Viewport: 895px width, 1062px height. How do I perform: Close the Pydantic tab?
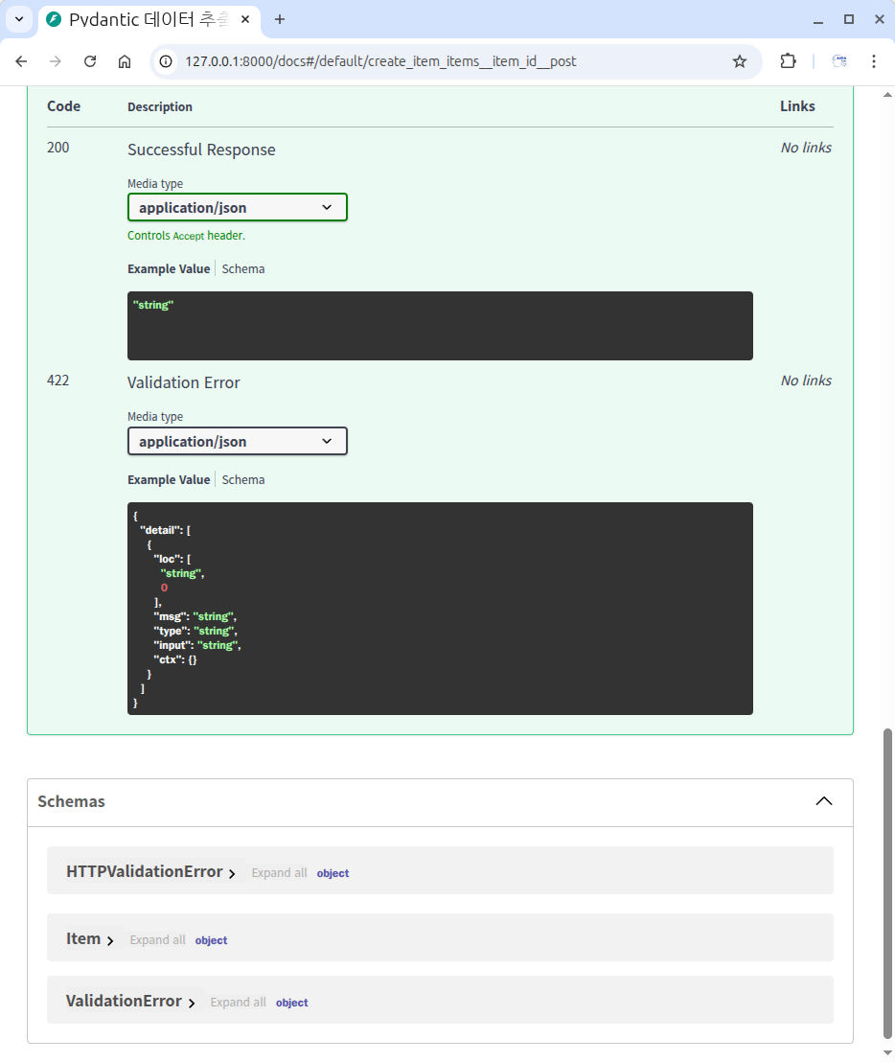(245, 19)
